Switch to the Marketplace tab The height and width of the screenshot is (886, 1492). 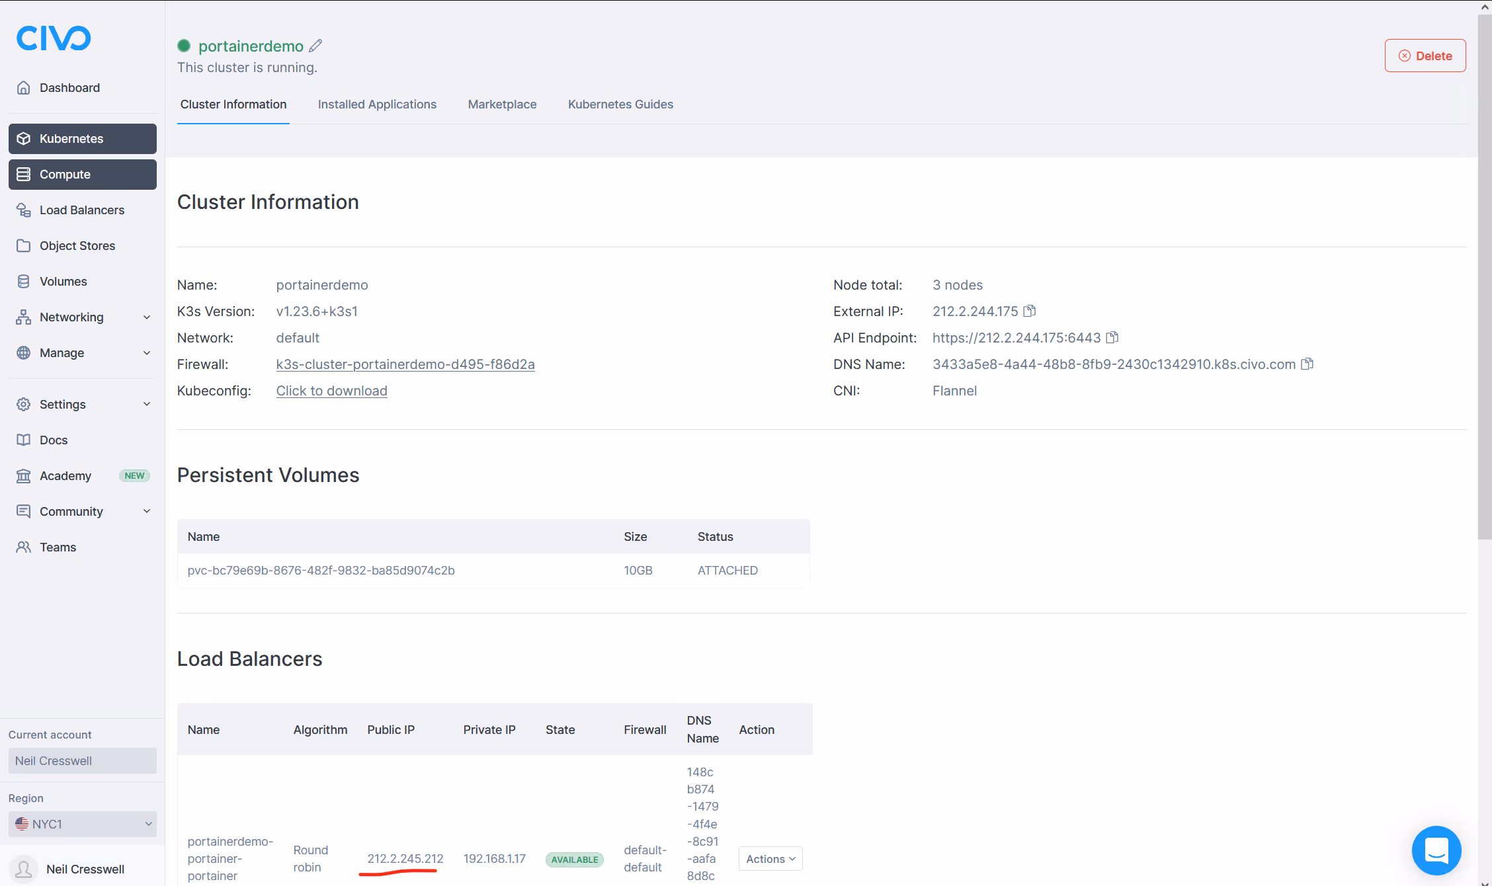point(502,104)
